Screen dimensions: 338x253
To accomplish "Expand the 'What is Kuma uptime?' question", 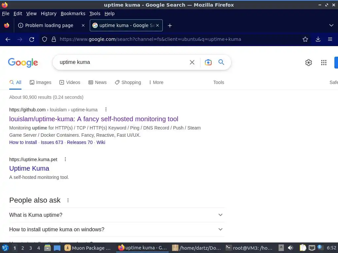I will (117, 215).
